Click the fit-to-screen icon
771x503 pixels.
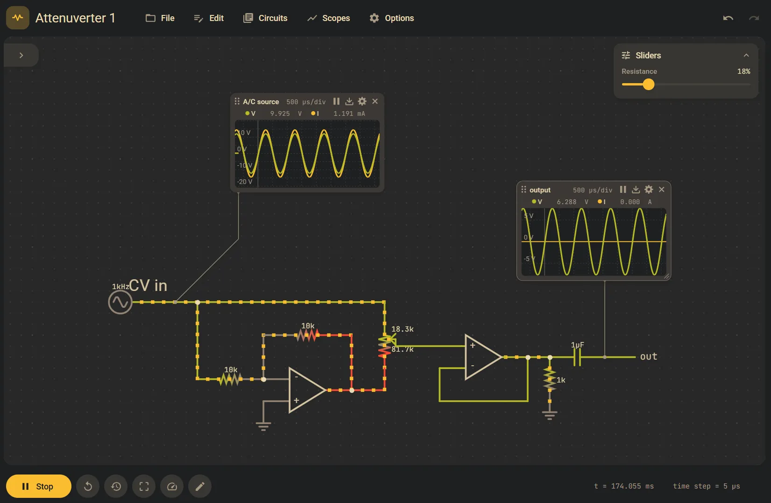[144, 487]
